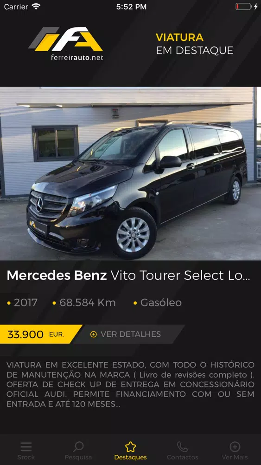Open the Contactos tab label
Screen dimensions: 261x465
(x=182, y=457)
